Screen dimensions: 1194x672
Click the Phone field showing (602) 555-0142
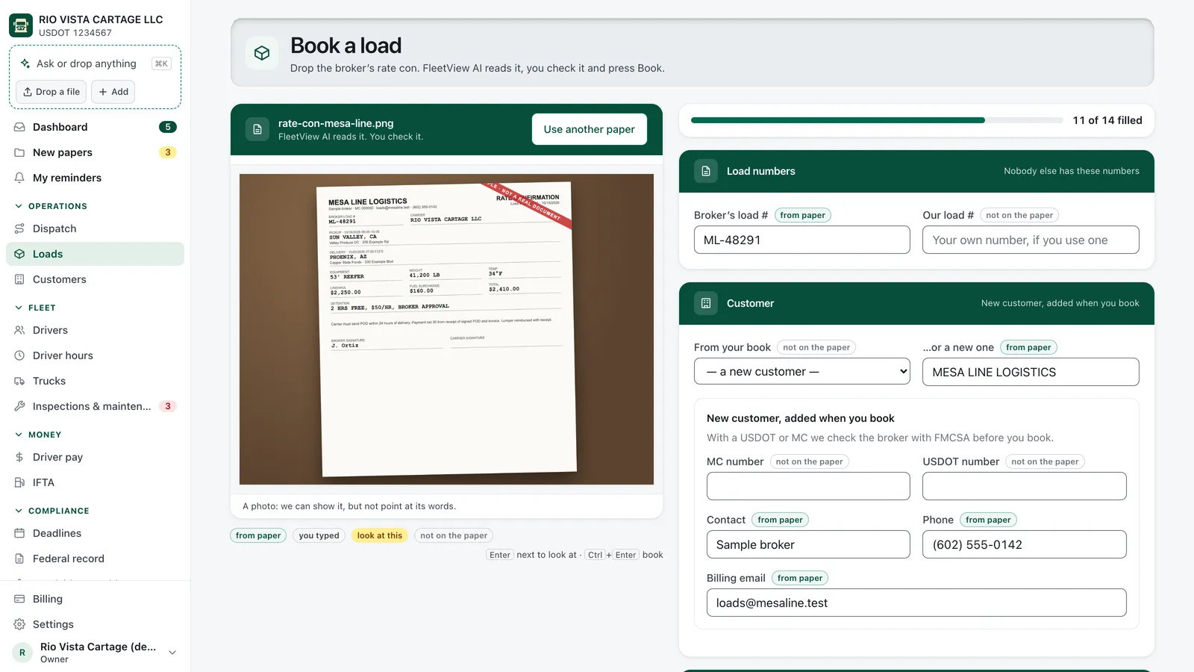point(1025,544)
